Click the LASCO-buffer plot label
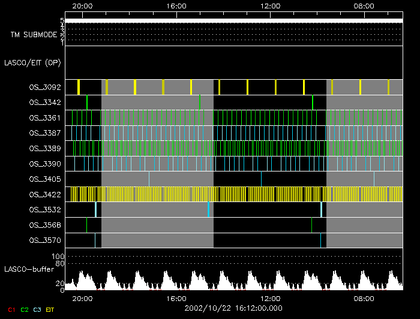 [x=29, y=269]
